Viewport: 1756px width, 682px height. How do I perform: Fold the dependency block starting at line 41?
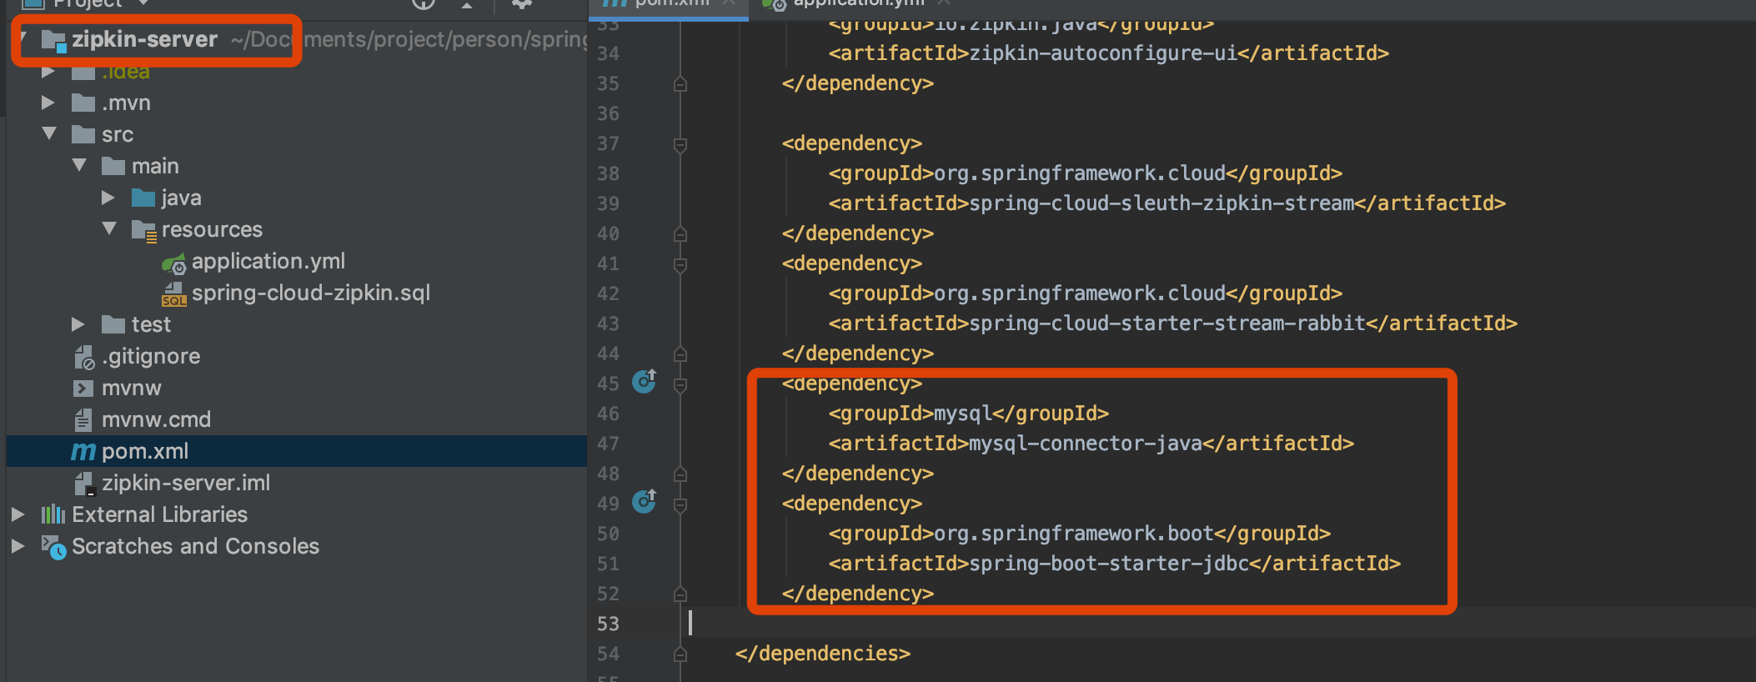[x=680, y=265]
